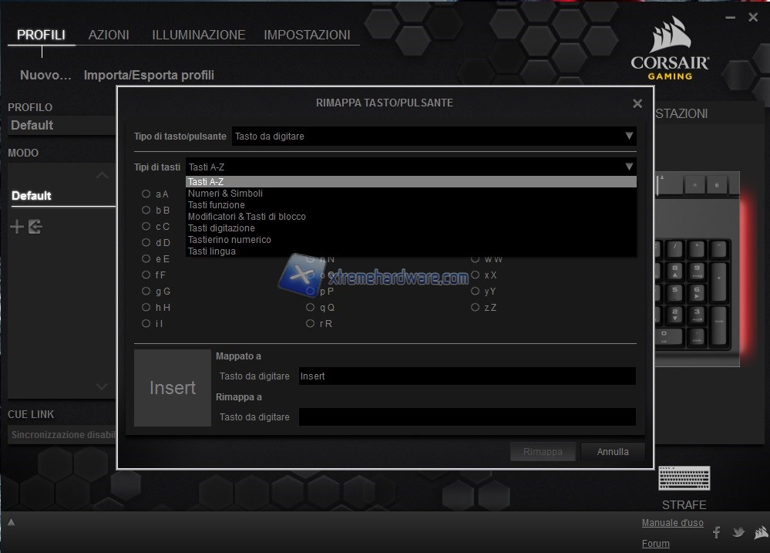Click the import mode arrow icon

tap(35, 227)
